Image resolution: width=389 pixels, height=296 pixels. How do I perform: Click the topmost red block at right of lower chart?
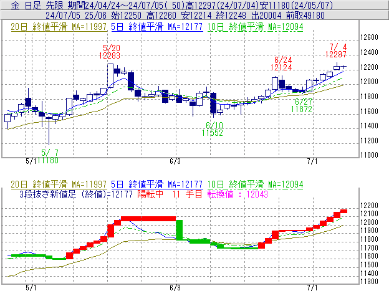point(343,211)
